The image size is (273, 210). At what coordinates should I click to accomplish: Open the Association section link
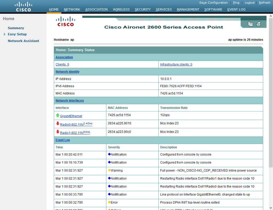64,57
